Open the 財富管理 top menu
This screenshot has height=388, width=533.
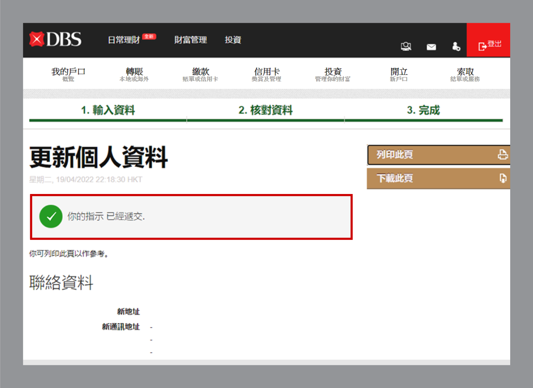190,40
